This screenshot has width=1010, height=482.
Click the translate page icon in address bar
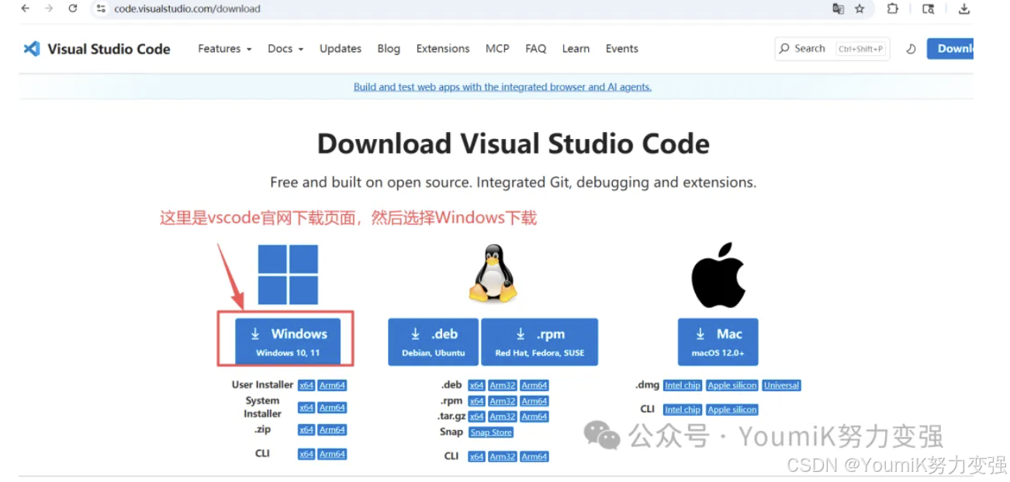pos(838,9)
